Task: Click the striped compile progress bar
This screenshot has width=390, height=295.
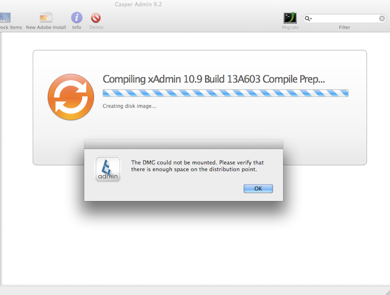Action: tap(225, 93)
